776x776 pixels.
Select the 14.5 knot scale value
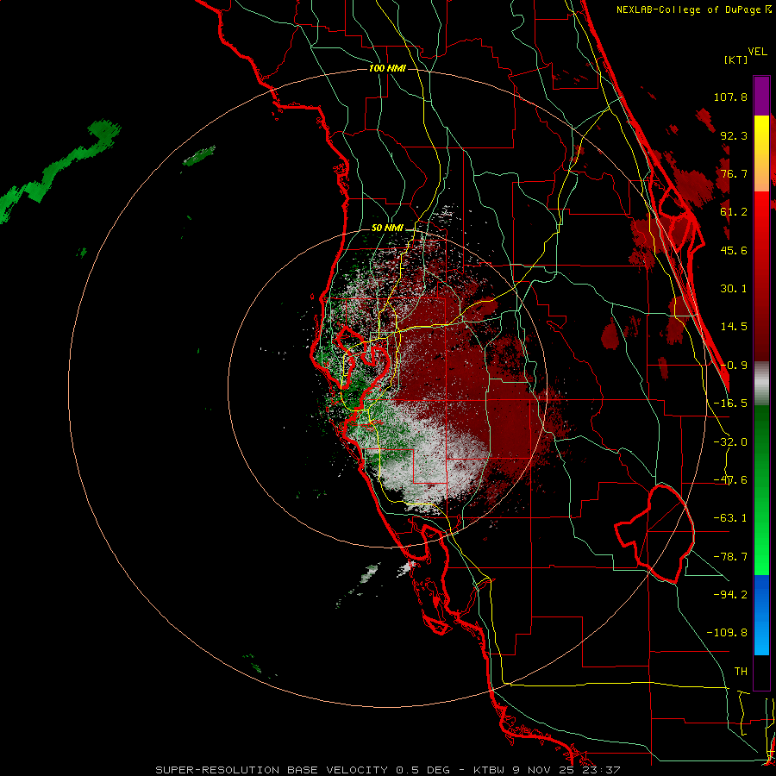[x=734, y=327]
